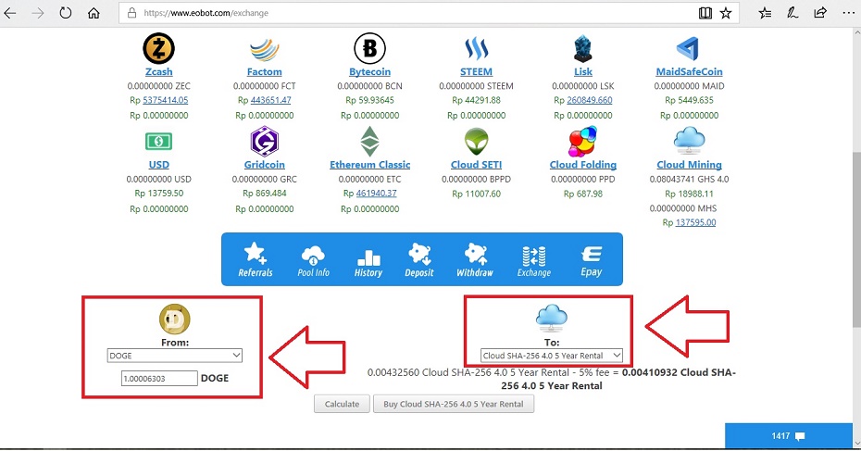861x451 pixels.
Task: Open reading view icon in address bar
Action: pyautogui.click(x=705, y=13)
